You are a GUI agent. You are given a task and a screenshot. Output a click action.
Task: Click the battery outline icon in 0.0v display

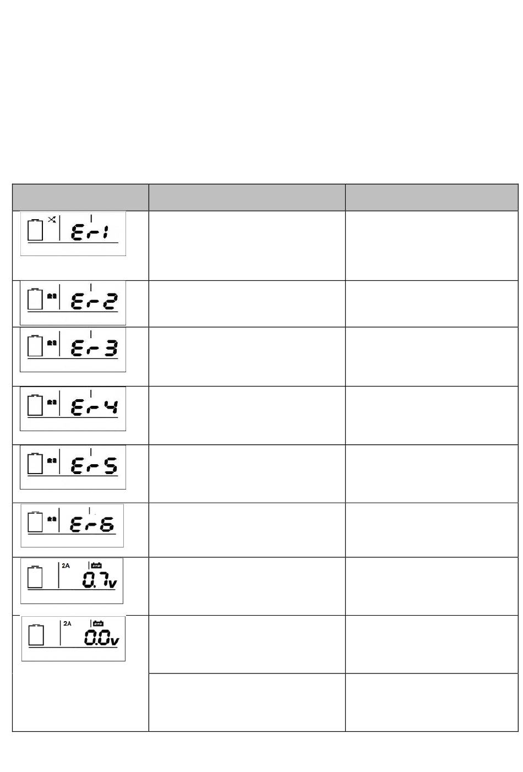36,635
